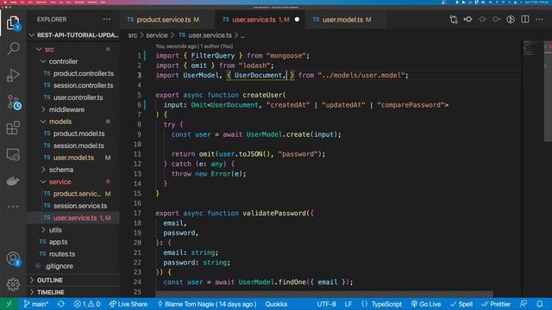
Task: Click the remote window indicator in status bar
Action: [x=9, y=304]
